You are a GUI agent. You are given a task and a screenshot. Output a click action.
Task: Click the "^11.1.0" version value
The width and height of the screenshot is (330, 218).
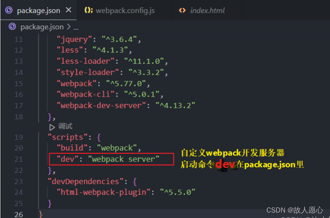point(144,61)
